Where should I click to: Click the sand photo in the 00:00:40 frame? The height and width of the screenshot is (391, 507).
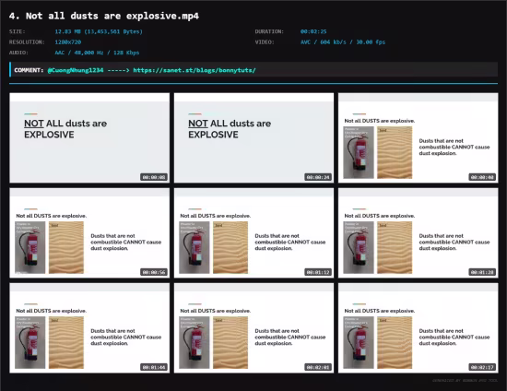click(395, 153)
